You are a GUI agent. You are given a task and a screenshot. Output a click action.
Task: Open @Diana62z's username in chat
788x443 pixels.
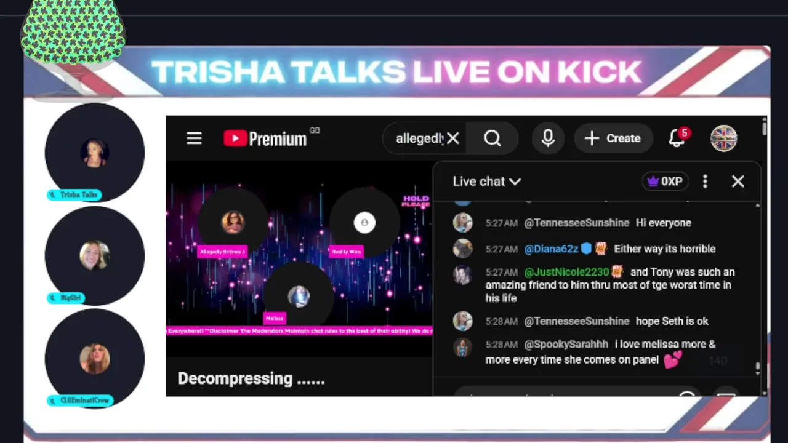click(551, 249)
